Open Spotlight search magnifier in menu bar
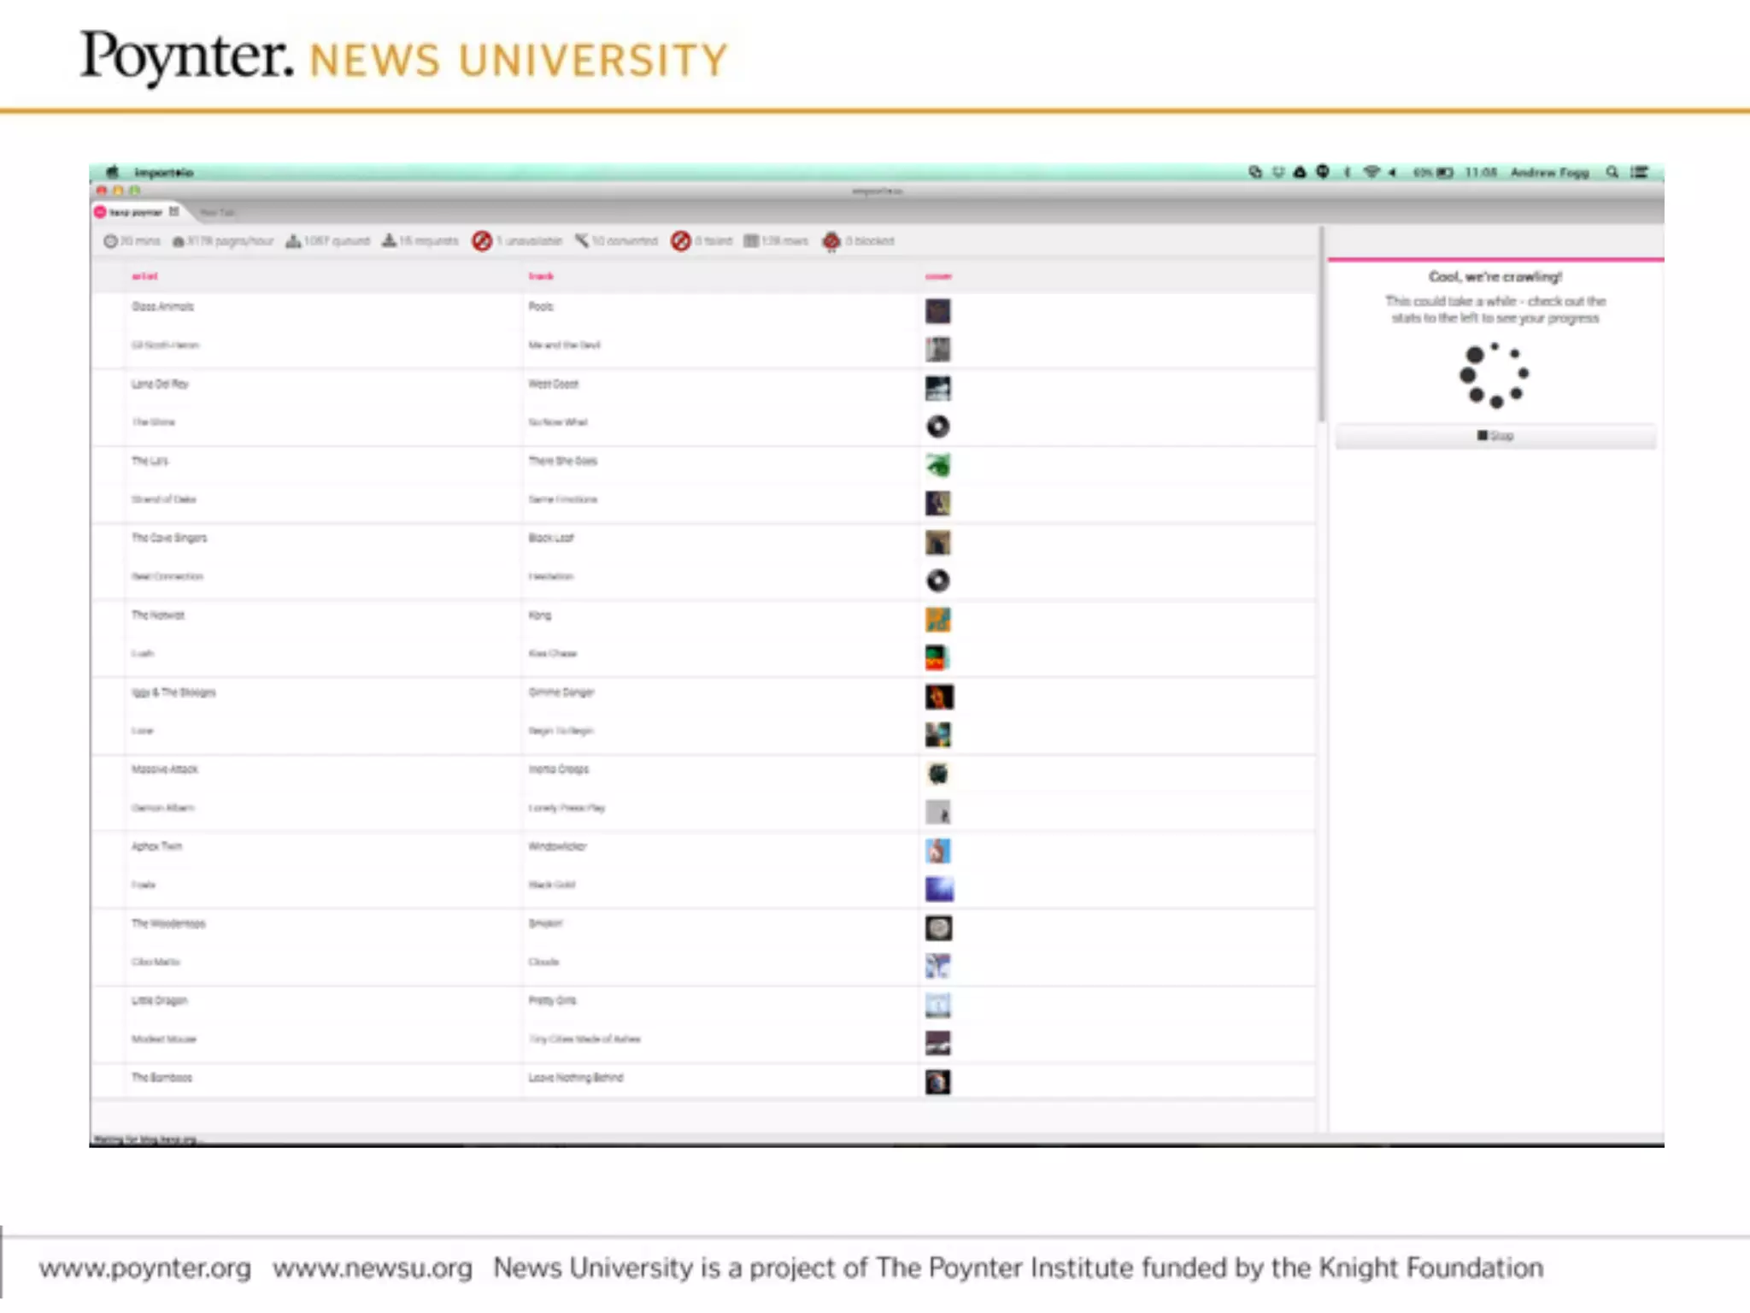1750x1313 pixels. [x=1612, y=172]
